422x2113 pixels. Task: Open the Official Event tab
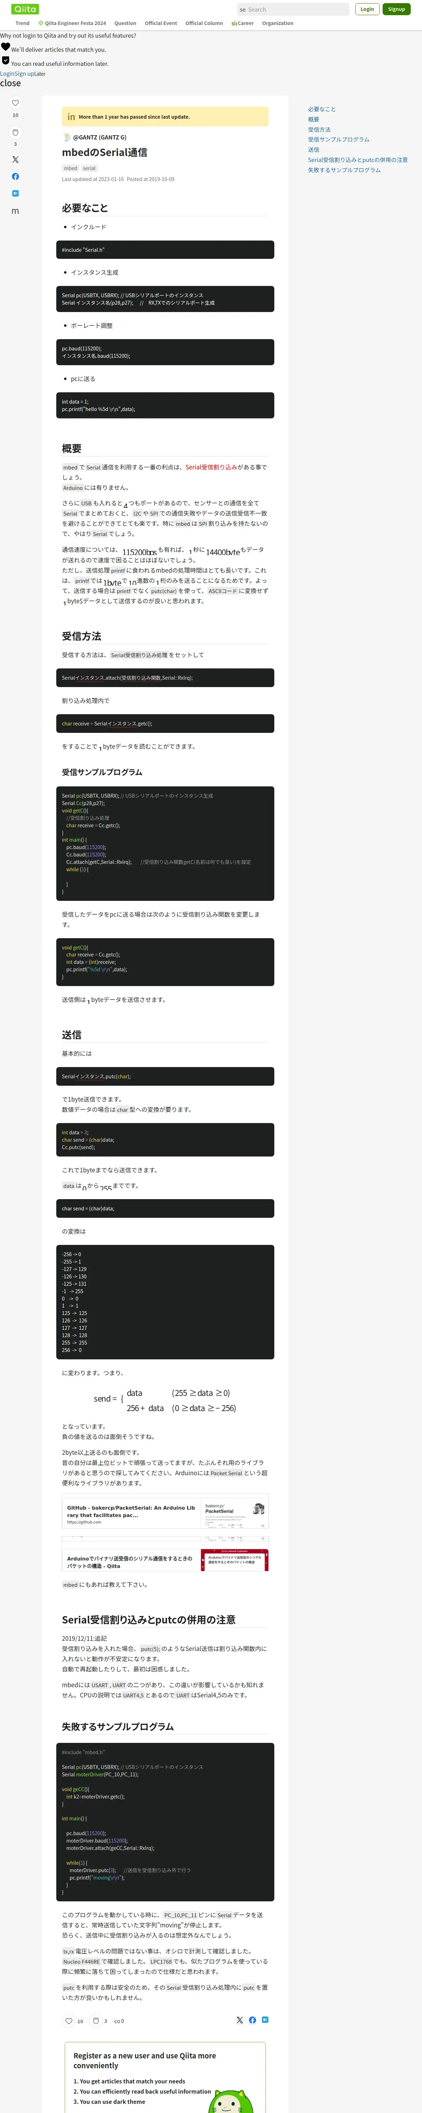(x=161, y=23)
